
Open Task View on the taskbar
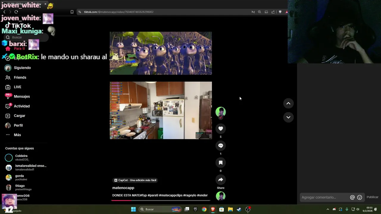[x=187, y=209]
